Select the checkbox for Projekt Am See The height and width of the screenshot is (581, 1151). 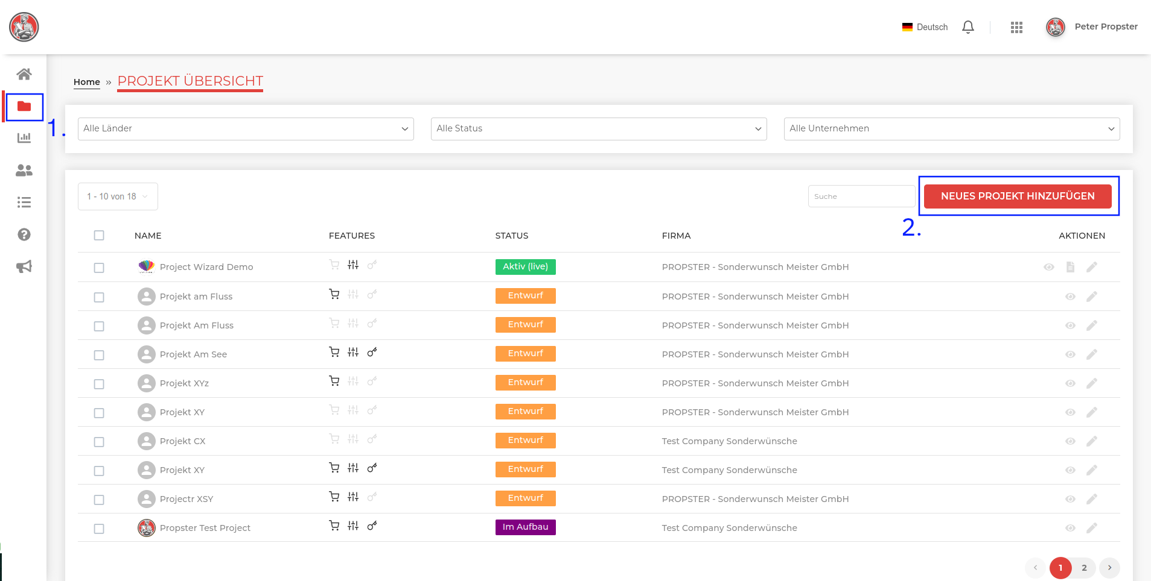[x=99, y=355]
